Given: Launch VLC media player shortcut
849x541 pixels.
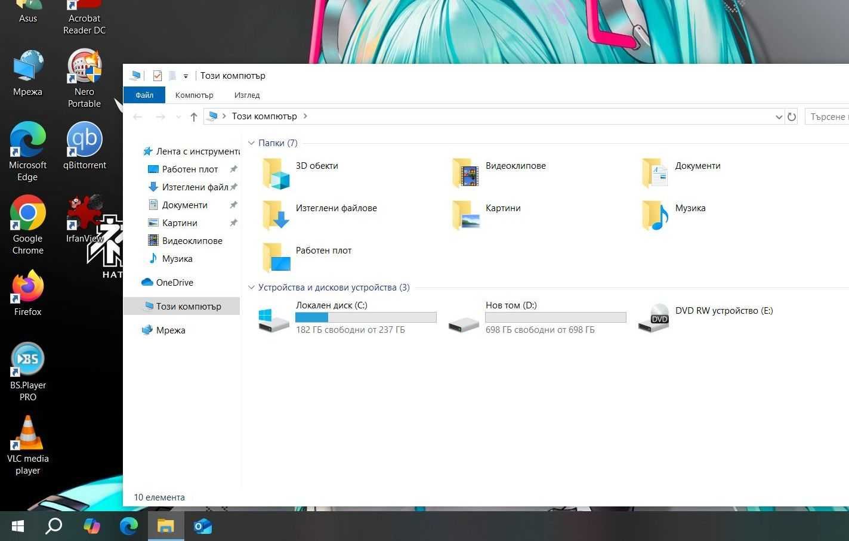Looking at the screenshot, I should 27,446.
